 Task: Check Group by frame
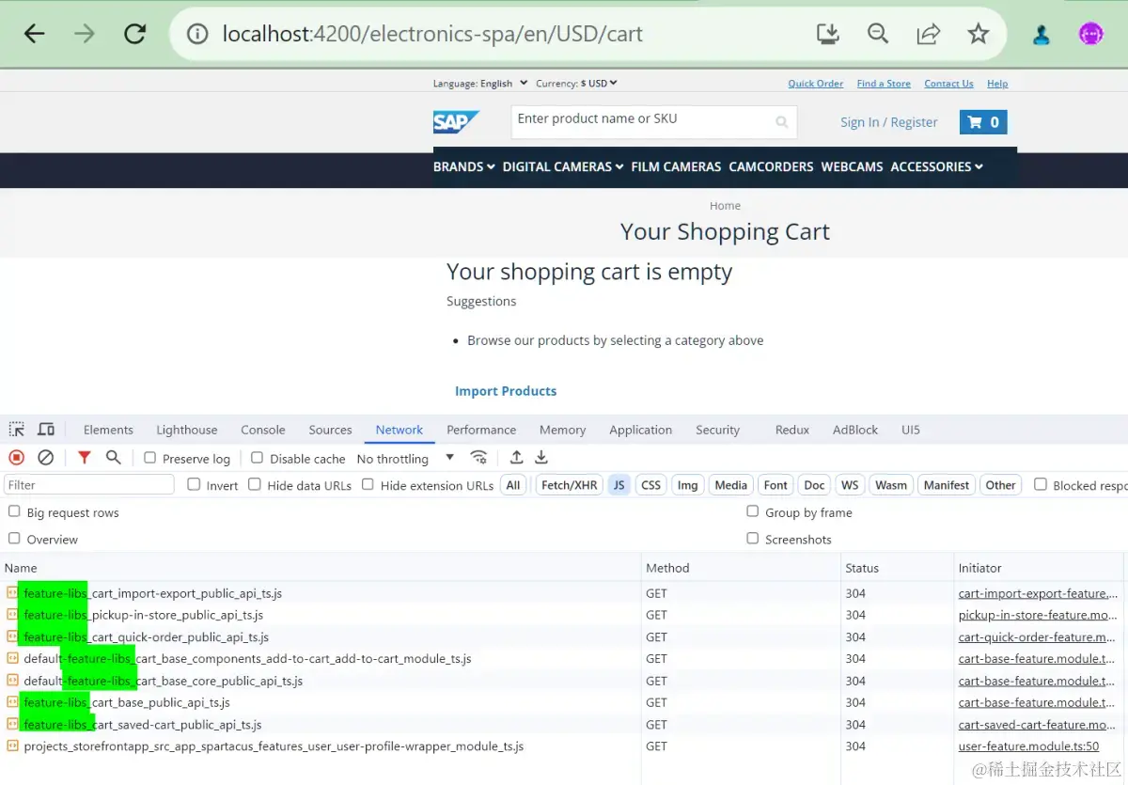753,511
